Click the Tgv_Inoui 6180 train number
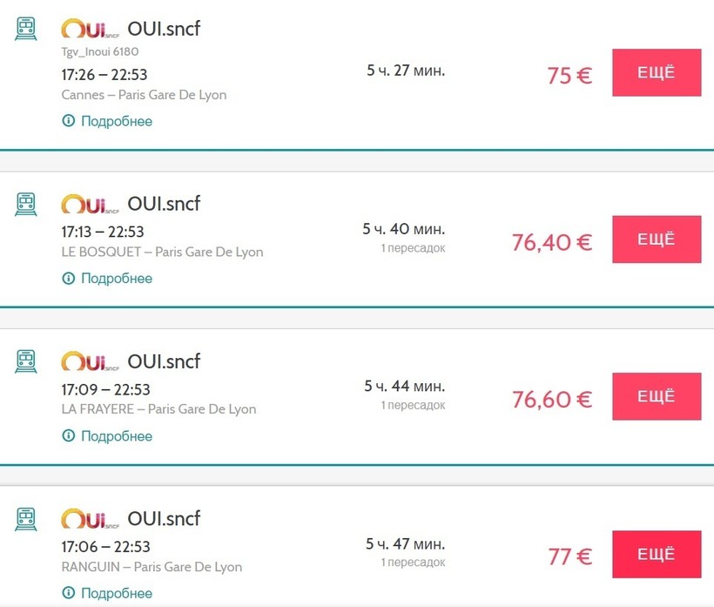This screenshot has width=714, height=607. click(x=100, y=51)
